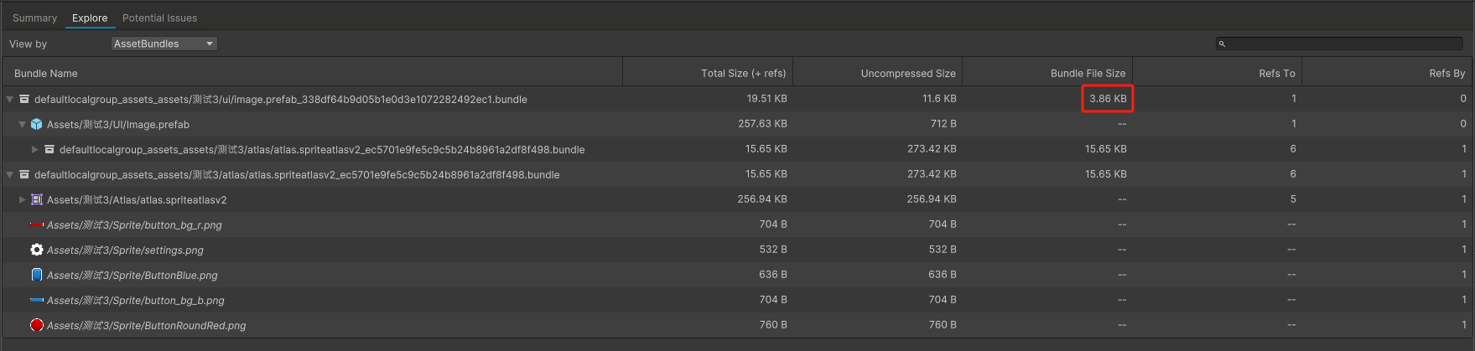The image size is (1475, 351).
Task: Expand the Atlas/atlas.spriteatlasv2 asset row
Action: pyautogui.click(x=23, y=199)
